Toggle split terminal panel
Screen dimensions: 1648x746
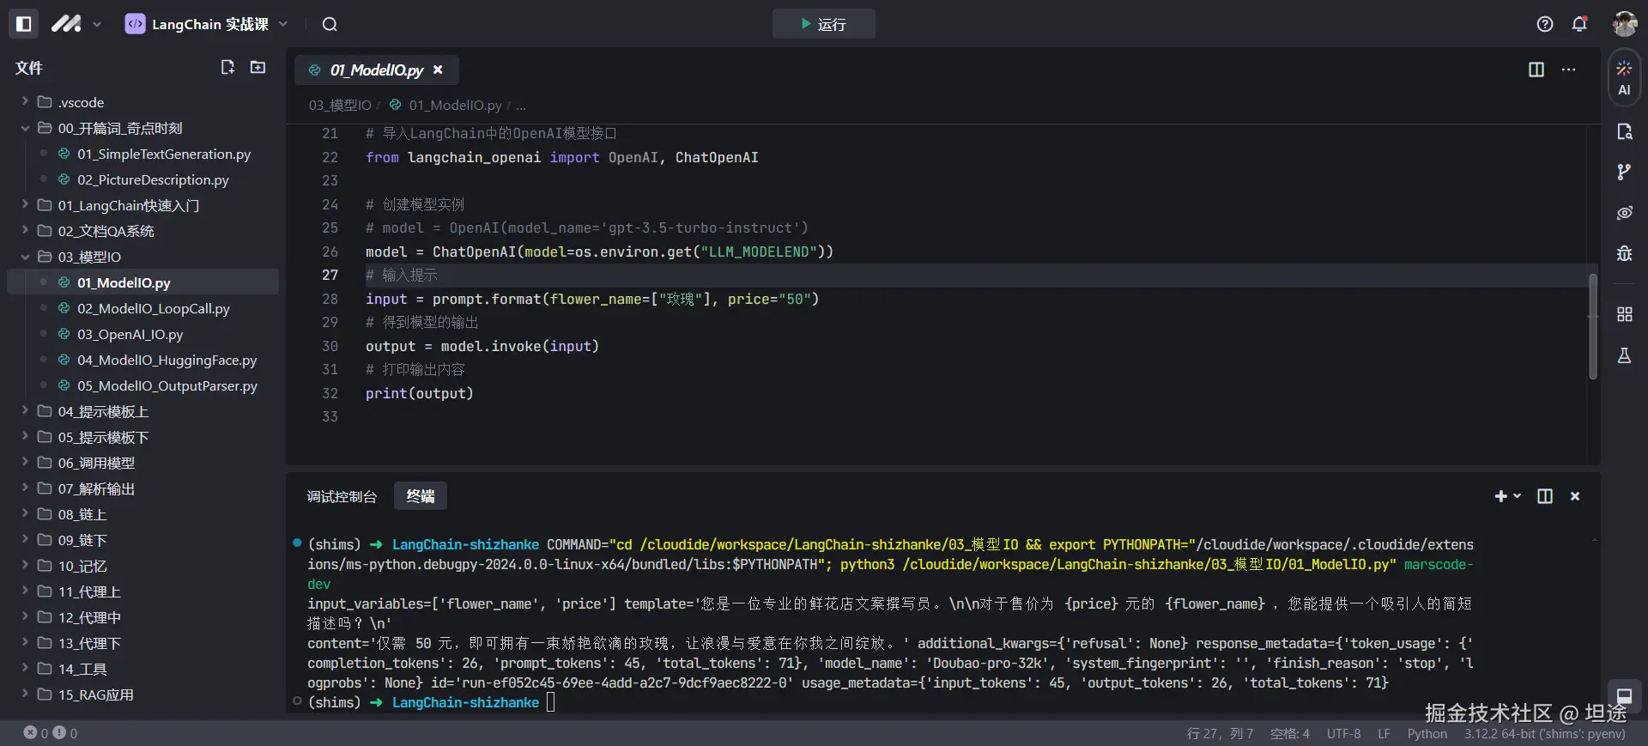tap(1545, 496)
